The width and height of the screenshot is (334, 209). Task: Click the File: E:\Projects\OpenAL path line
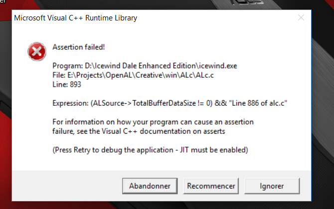click(133, 75)
